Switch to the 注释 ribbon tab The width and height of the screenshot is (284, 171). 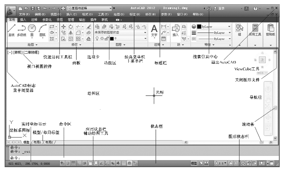click(34, 20)
